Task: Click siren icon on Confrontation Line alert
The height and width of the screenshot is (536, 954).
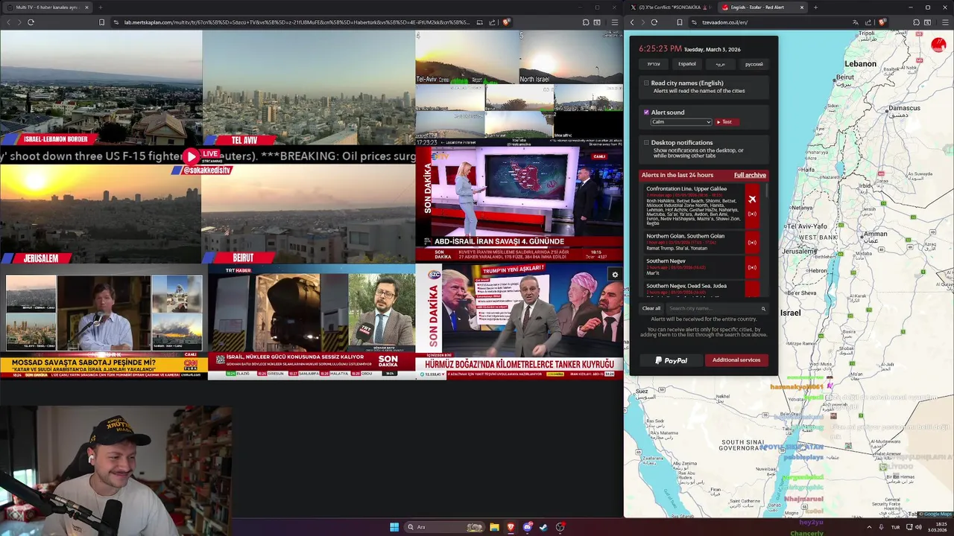Action: click(752, 214)
